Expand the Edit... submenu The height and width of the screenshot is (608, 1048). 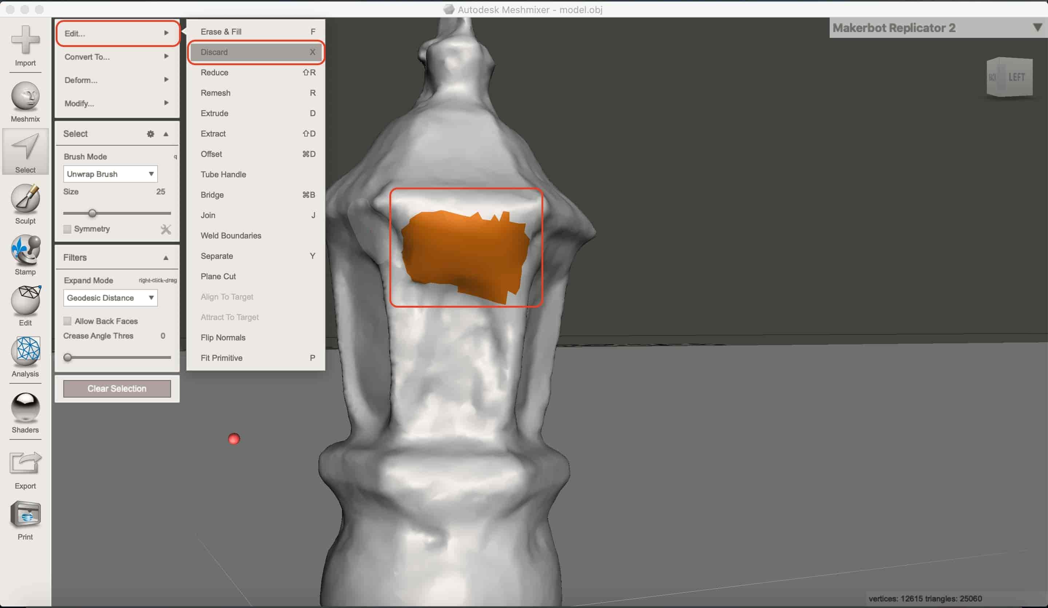(118, 33)
